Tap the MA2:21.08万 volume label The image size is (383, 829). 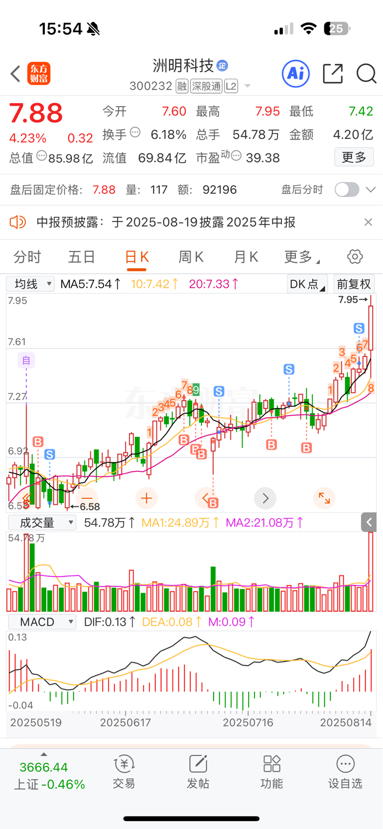click(264, 523)
